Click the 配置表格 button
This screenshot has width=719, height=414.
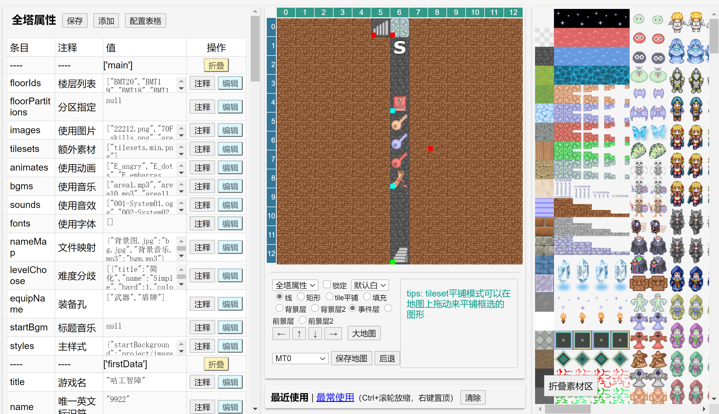point(146,21)
